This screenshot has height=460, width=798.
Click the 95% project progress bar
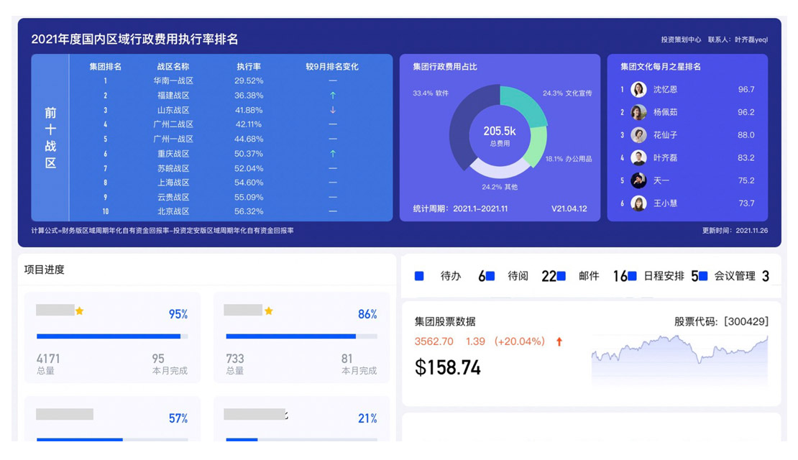coord(111,336)
